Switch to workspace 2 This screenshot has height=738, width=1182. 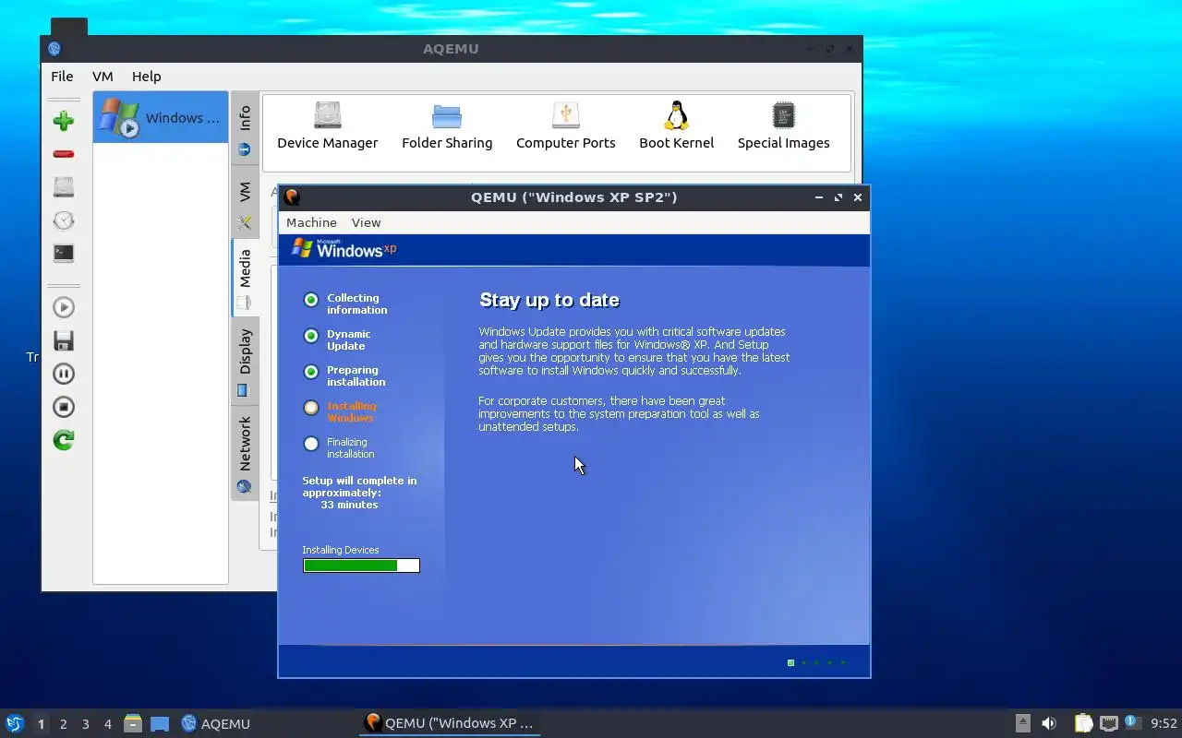[63, 724]
